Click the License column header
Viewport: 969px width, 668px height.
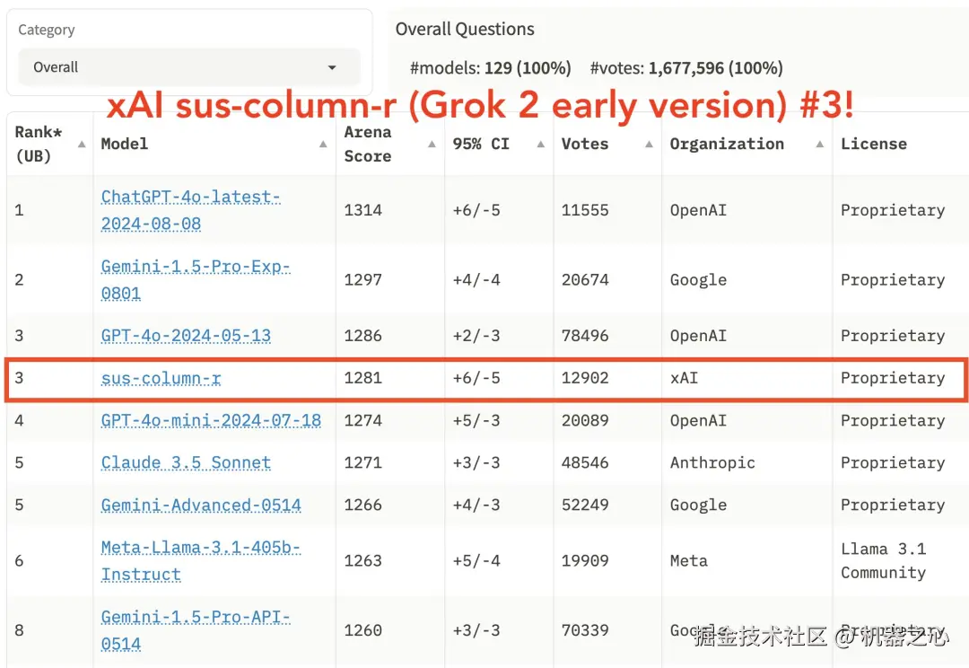(x=874, y=145)
